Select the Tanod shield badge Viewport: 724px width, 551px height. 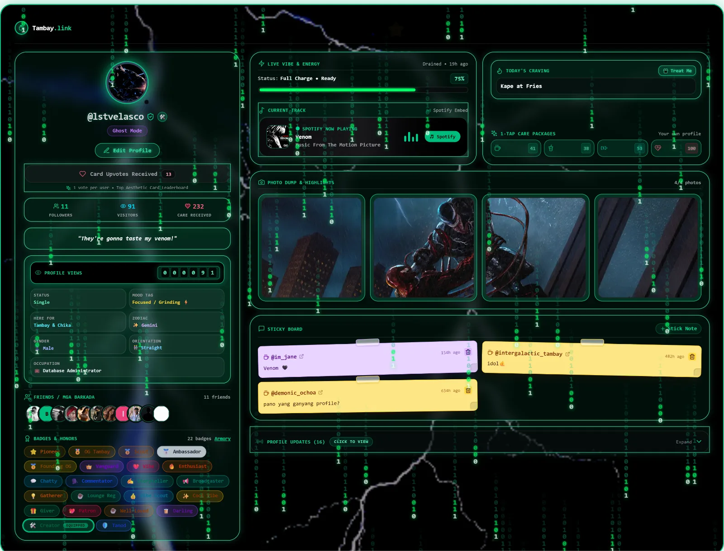pos(114,525)
